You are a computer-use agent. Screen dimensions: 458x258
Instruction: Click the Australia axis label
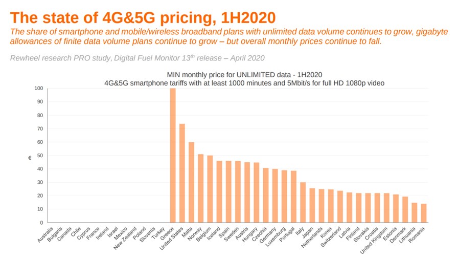(45, 234)
